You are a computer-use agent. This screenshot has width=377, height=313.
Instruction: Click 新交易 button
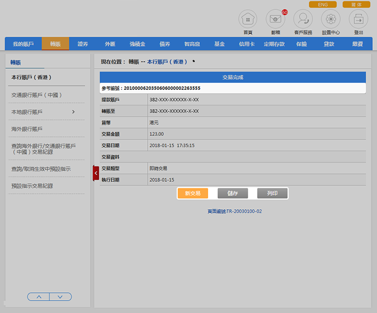tap(193, 193)
